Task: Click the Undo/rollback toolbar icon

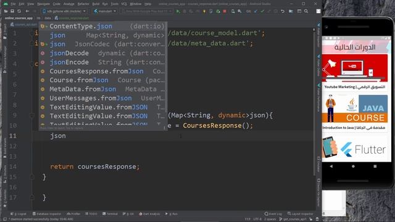Action: point(283,11)
